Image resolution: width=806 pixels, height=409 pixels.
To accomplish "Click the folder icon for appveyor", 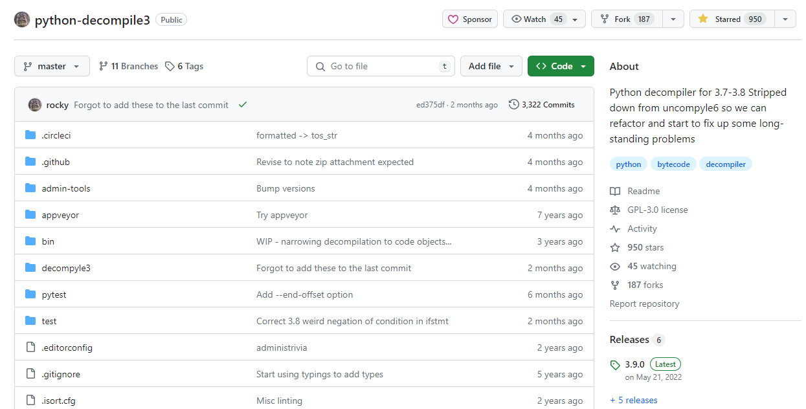I will (x=30, y=215).
